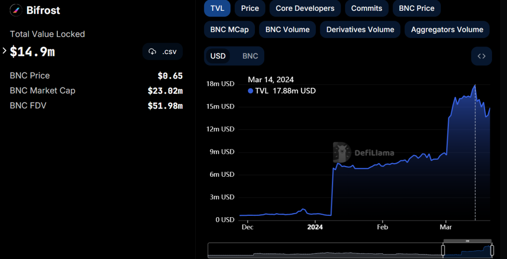Switch chart denomination to BNC
The width and height of the screenshot is (507, 259).
[250, 56]
